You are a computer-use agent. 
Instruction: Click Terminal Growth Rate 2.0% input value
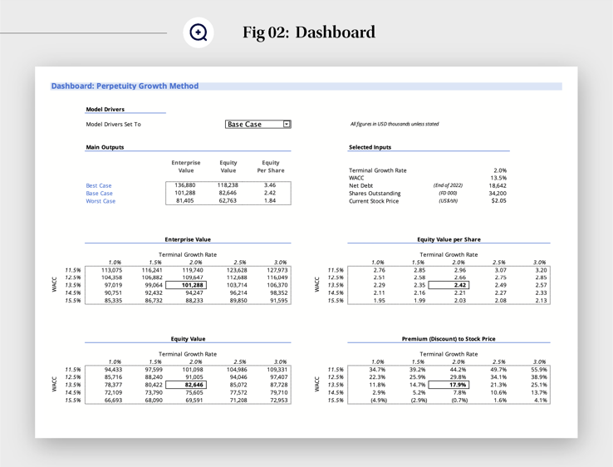[x=499, y=170]
